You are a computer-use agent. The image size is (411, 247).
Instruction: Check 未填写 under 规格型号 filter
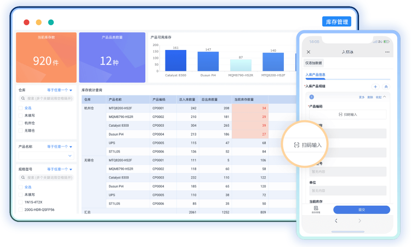(20, 194)
